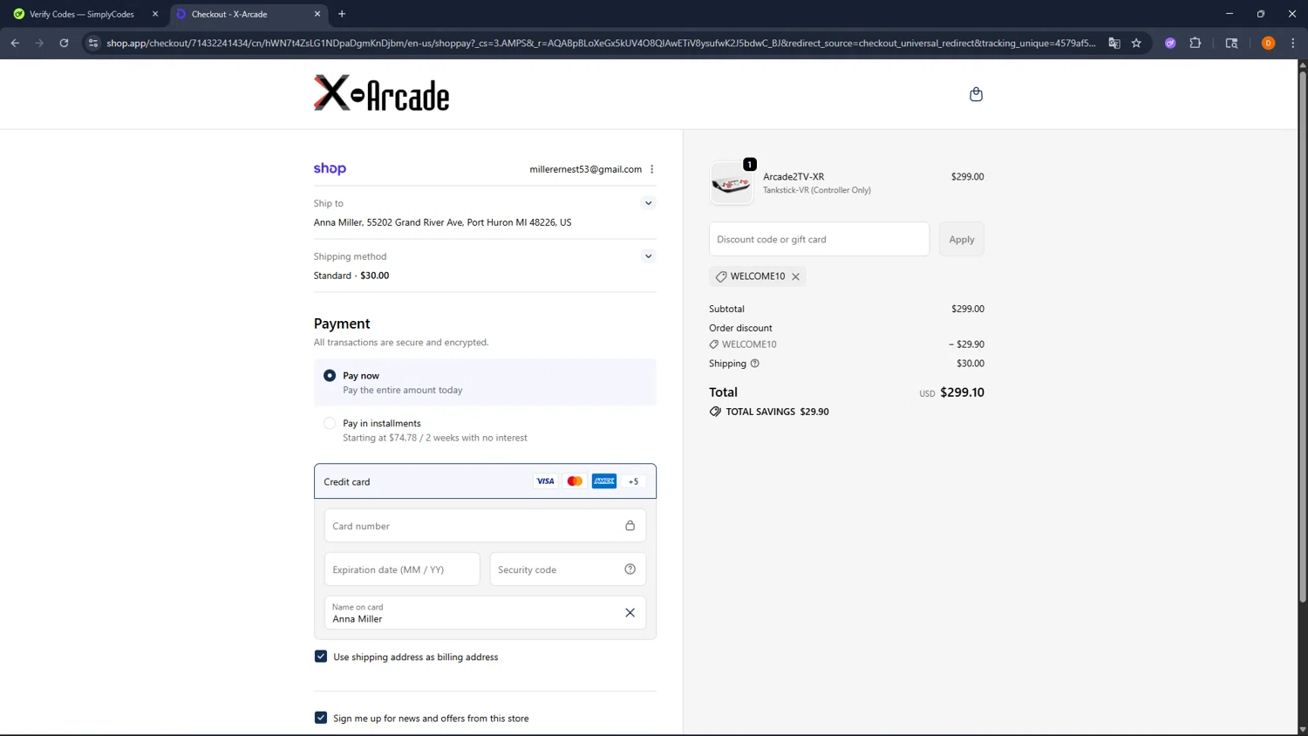Image resolution: width=1308 pixels, height=736 pixels.
Task: Click the Arcade2TV-XR product name
Action: 794,176
